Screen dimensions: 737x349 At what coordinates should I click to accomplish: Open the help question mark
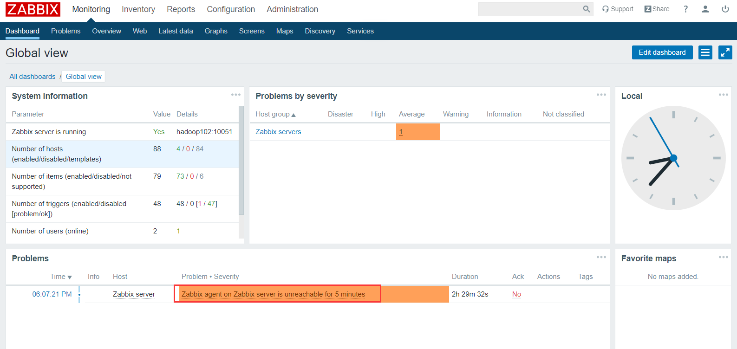click(685, 9)
